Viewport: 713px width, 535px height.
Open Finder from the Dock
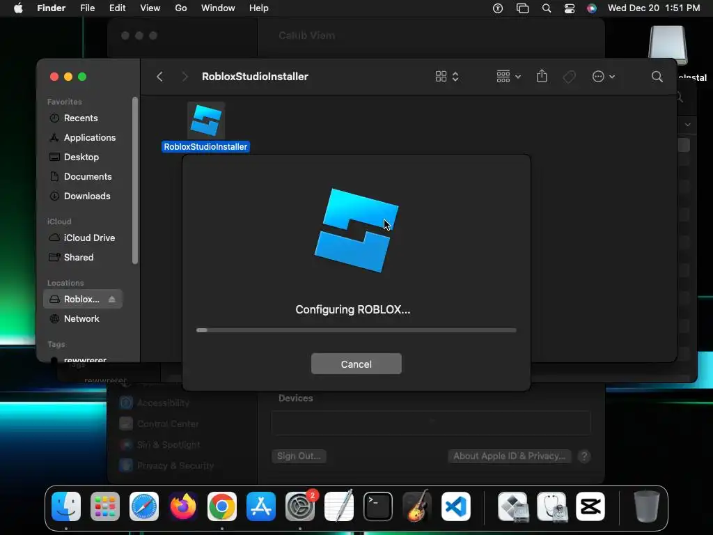coord(66,506)
